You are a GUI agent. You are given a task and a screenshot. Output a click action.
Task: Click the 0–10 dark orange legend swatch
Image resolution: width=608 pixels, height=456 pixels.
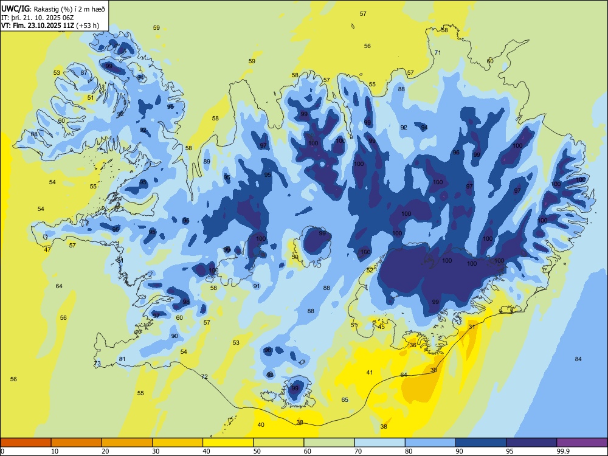[x=26, y=443]
